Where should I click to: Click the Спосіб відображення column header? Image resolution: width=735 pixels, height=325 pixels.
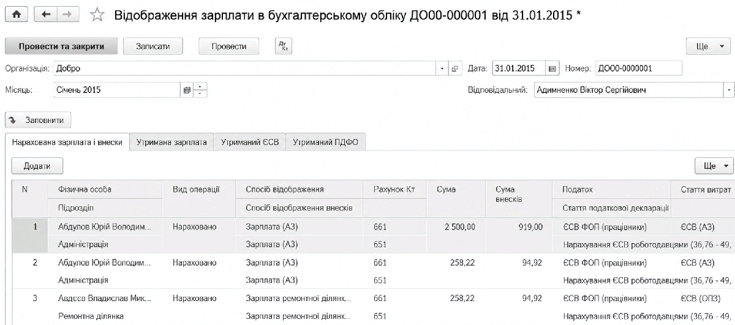pyautogui.click(x=300, y=190)
